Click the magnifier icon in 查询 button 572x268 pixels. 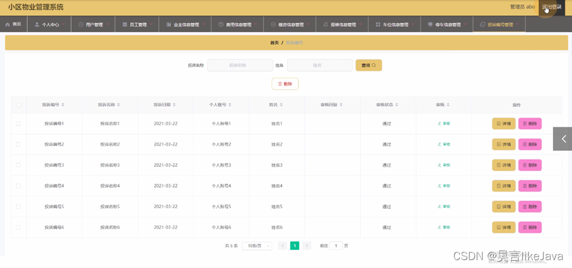(x=374, y=65)
